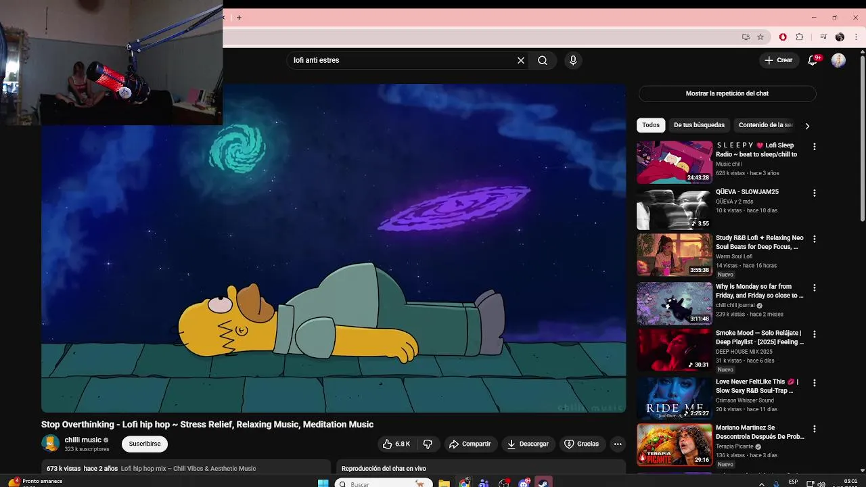The width and height of the screenshot is (866, 487).
Task: Change ESP keyboard language in tray
Action: click(793, 482)
